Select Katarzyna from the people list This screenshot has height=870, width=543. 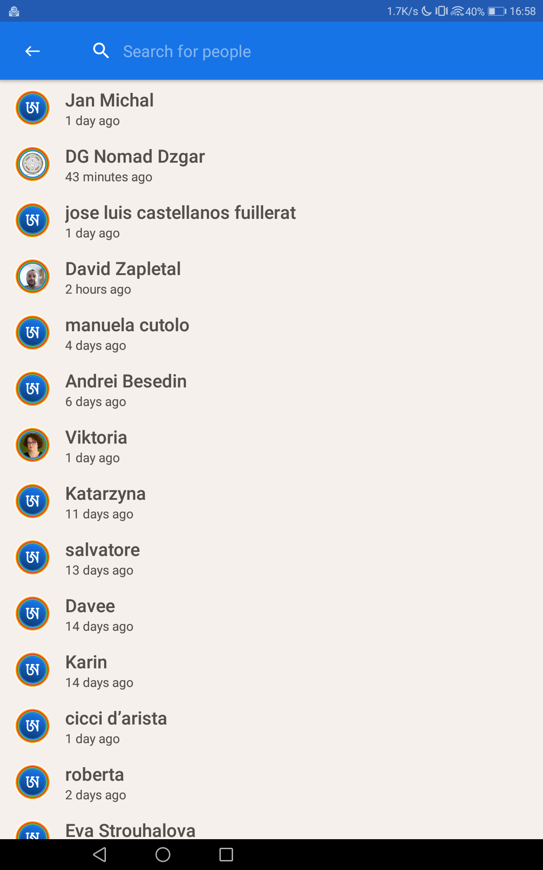[x=105, y=502]
